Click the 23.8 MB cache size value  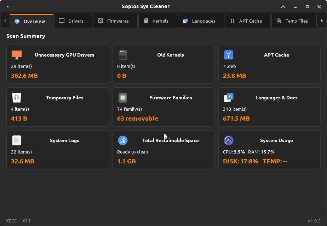coord(235,76)
